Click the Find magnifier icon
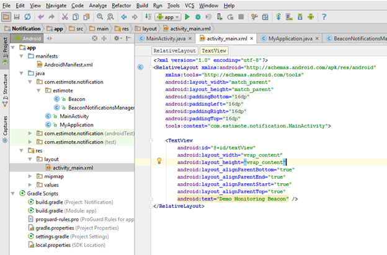The height and width of the screenshot is (255, 387). point(100,17)
